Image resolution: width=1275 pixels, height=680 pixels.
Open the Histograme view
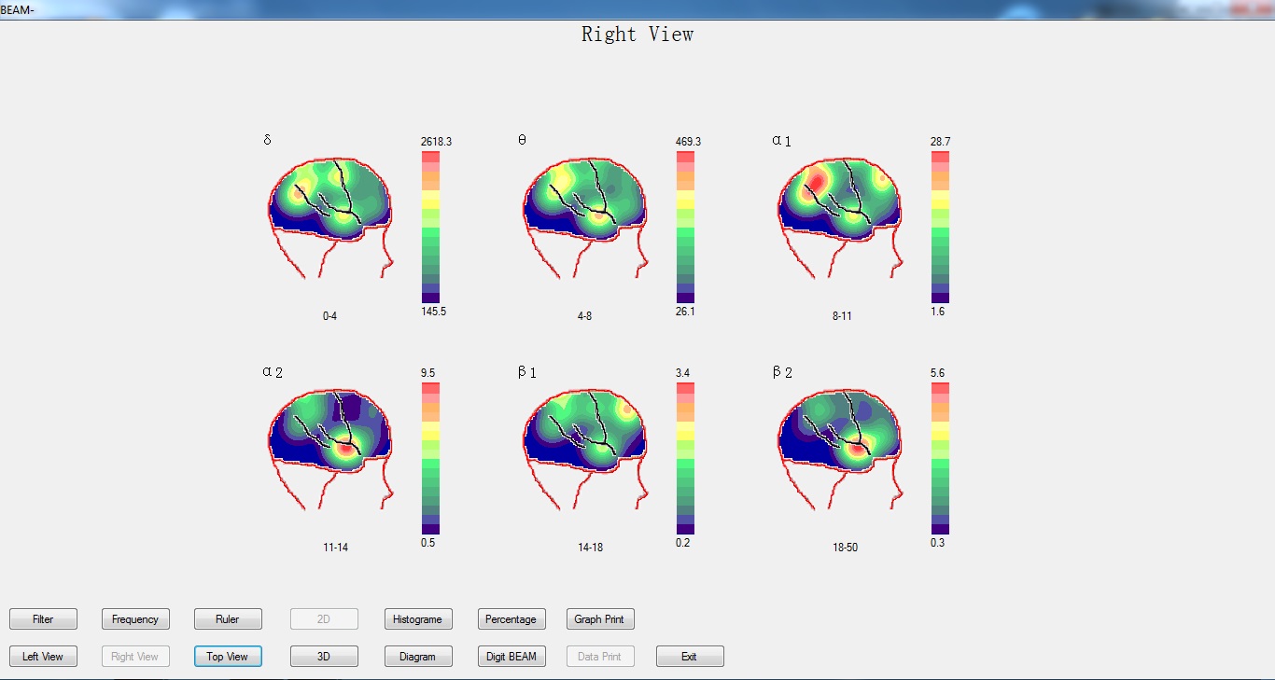point(418,619)
